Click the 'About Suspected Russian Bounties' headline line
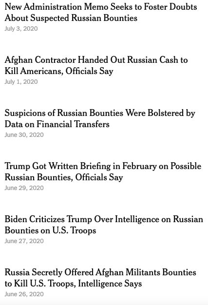The image size is (208, 305). click(x=71, y=18)
